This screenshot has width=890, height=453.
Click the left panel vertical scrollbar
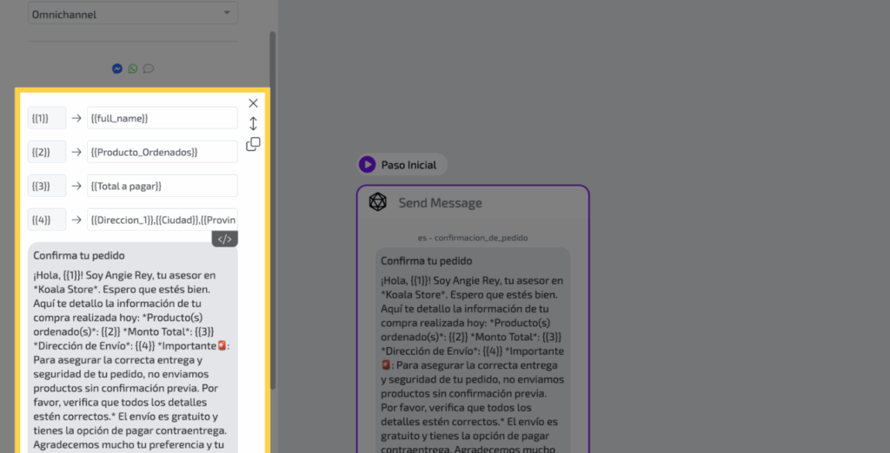pos(273,208)
